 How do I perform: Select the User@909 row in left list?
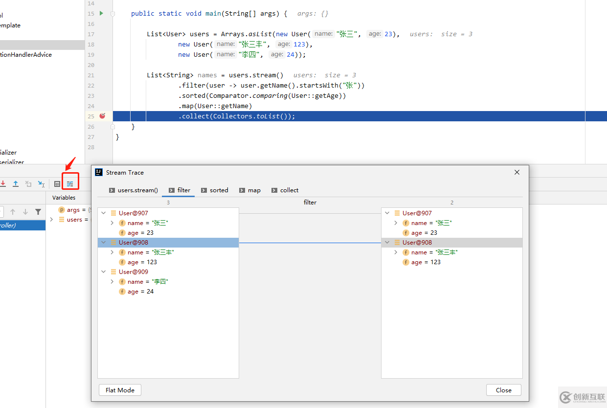pos(134,272)
